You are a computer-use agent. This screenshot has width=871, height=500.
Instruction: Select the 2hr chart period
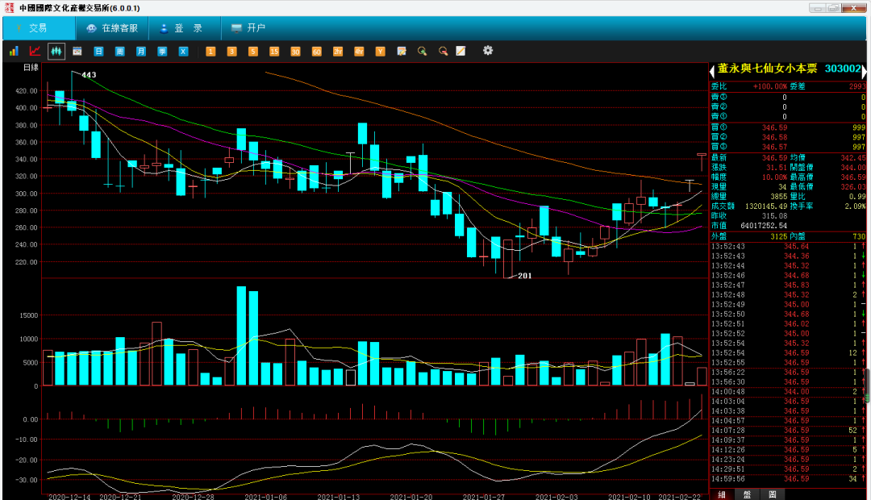pyautogui.click(x=338, y=51)
